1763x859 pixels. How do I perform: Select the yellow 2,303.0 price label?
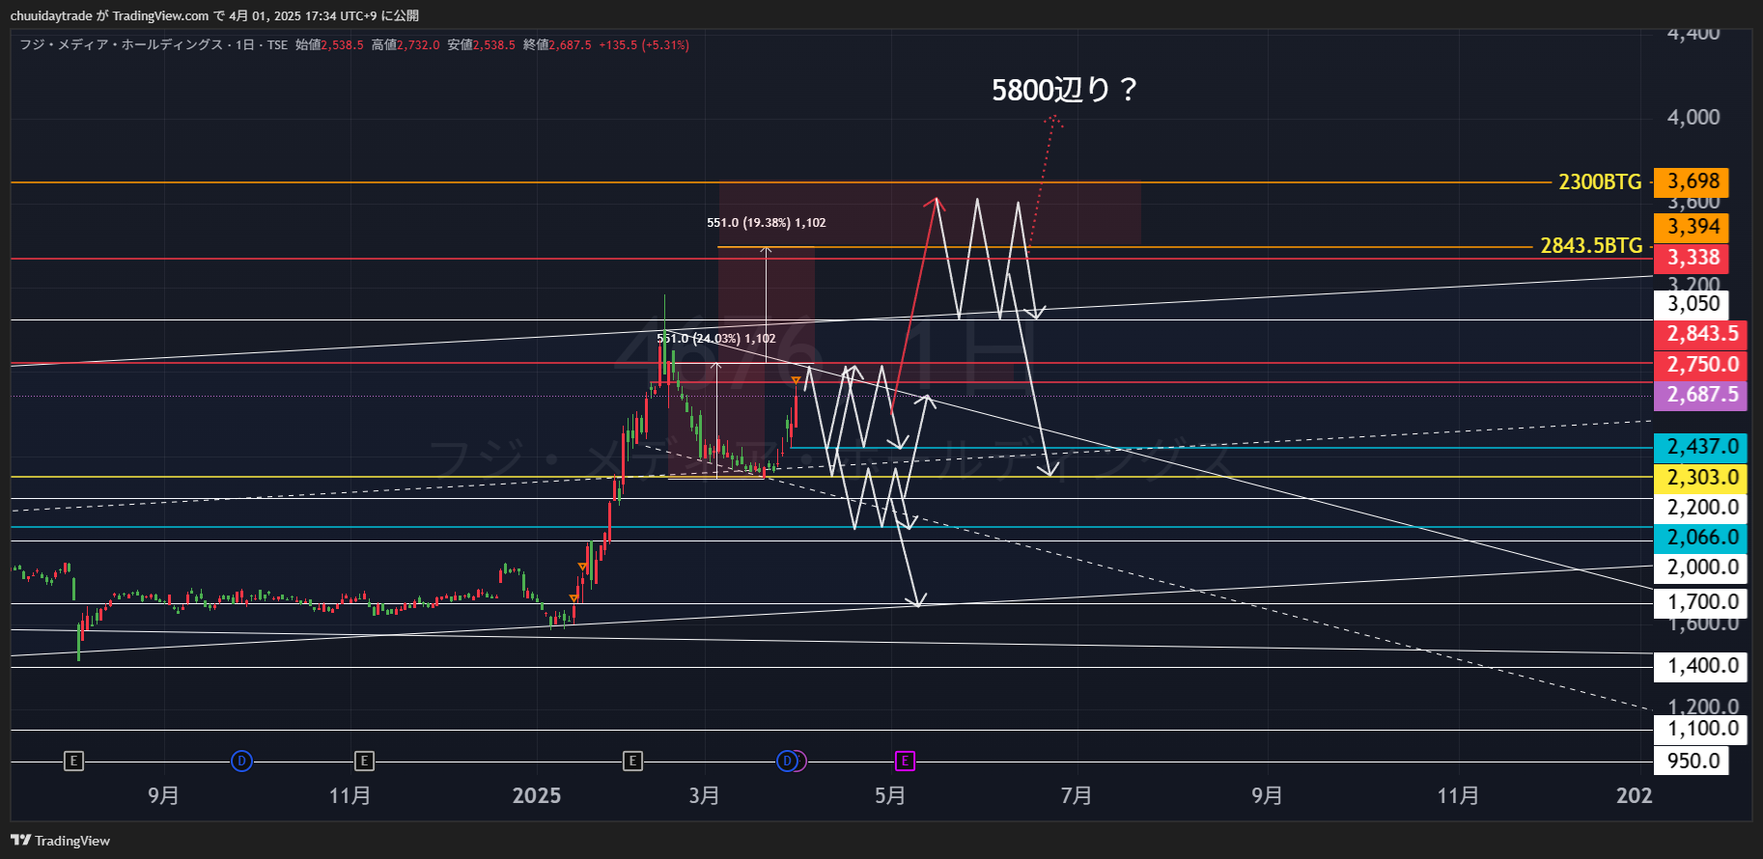click(1701, 478)
